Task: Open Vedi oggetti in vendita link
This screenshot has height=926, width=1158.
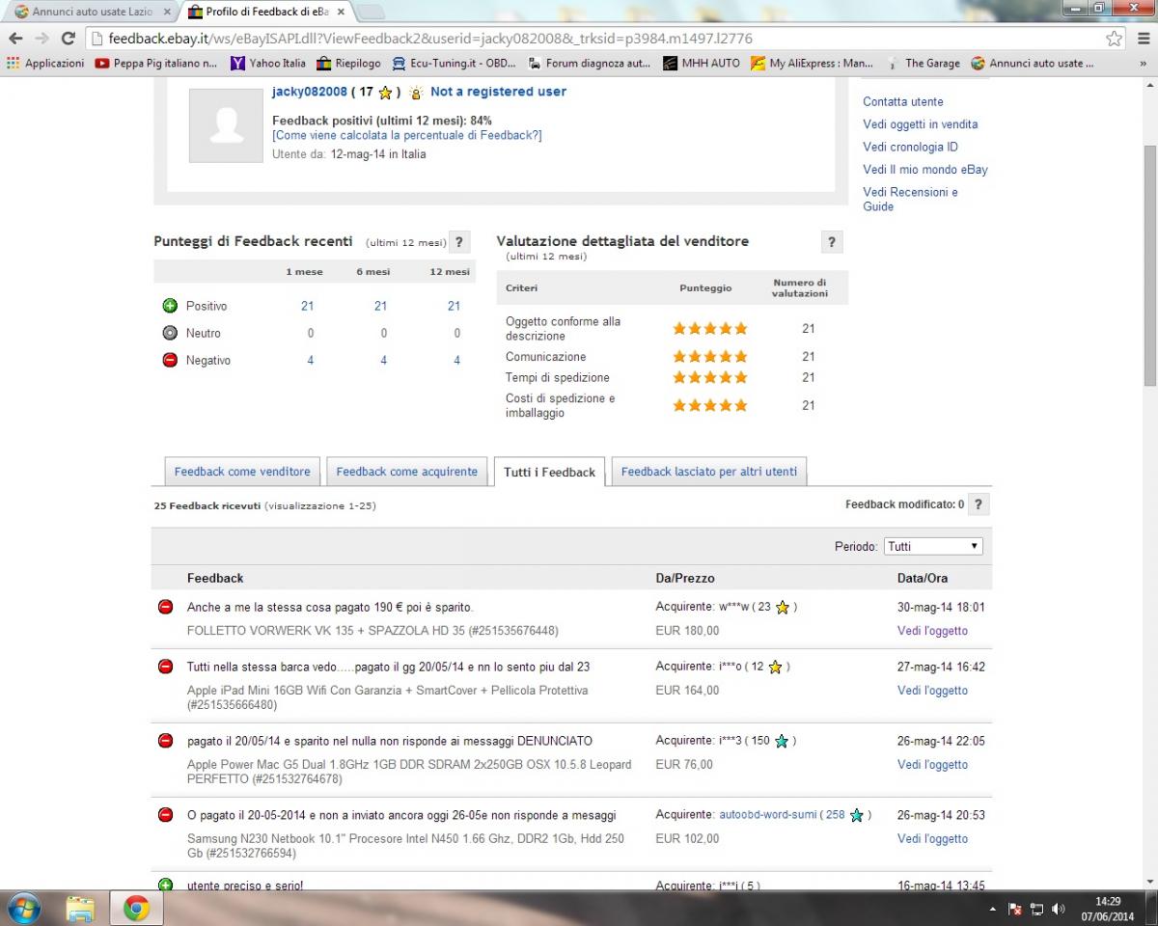Action: [921, 124]
